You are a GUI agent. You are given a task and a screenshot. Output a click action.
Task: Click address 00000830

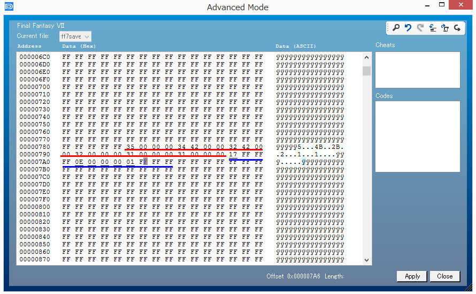click(x=35, y=229)
